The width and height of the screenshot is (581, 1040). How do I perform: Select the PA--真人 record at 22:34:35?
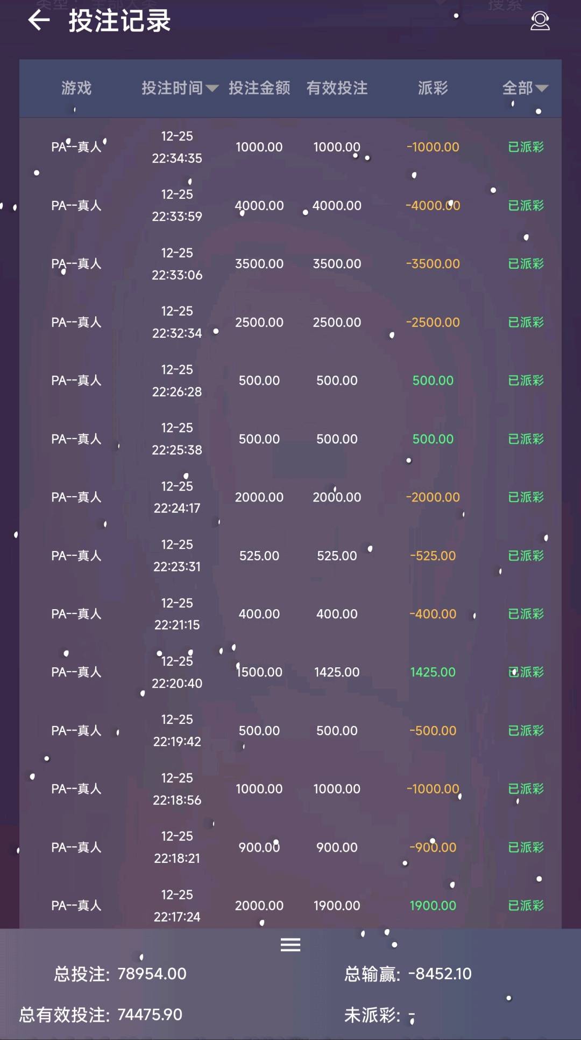click(76, 146)
